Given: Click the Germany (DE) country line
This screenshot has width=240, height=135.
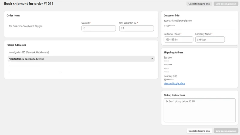Looking at the screenshot, I should 170,76.
